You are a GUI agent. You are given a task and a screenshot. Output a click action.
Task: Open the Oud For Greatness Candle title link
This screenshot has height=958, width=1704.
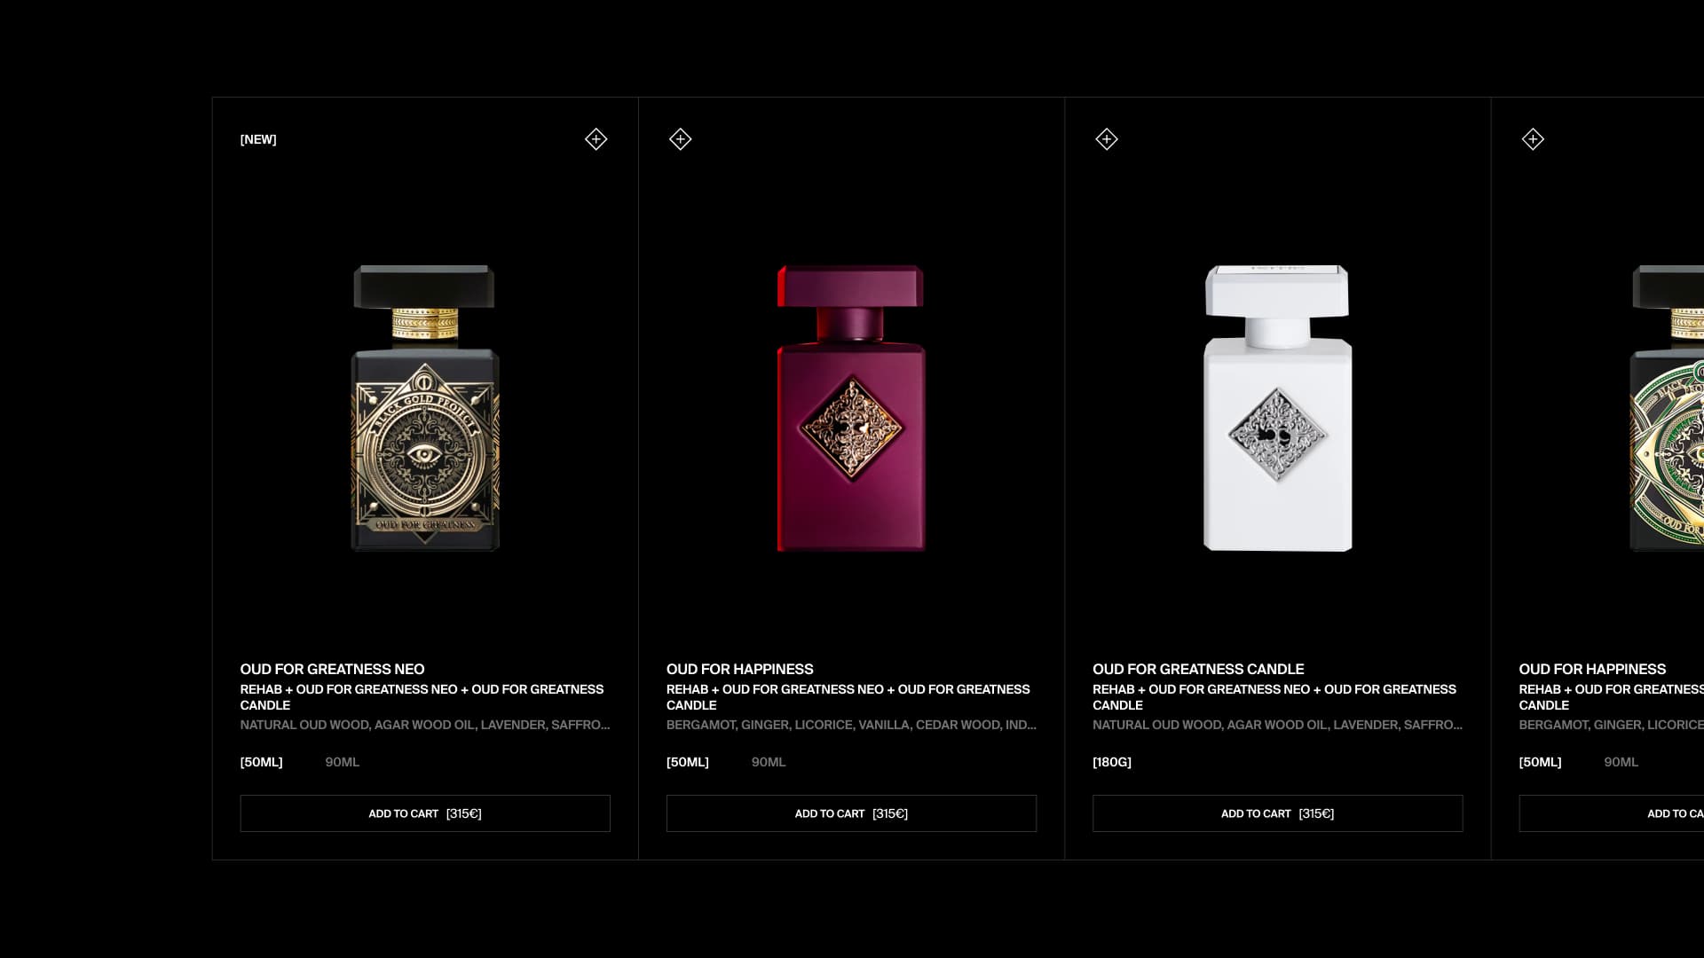(1198, 669)
